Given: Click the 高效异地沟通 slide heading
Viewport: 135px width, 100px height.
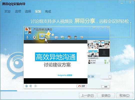Looking at the screenshot, I should [56, 57].
